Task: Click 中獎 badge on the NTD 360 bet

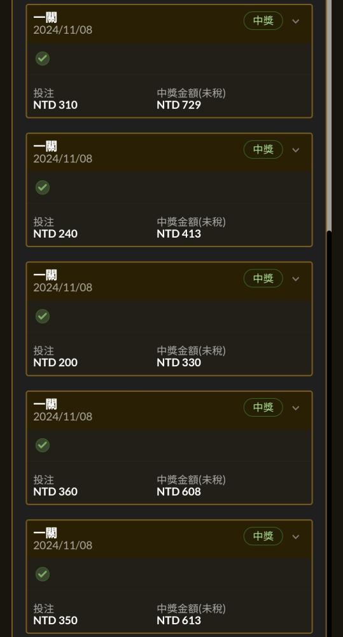Action: 263,408
